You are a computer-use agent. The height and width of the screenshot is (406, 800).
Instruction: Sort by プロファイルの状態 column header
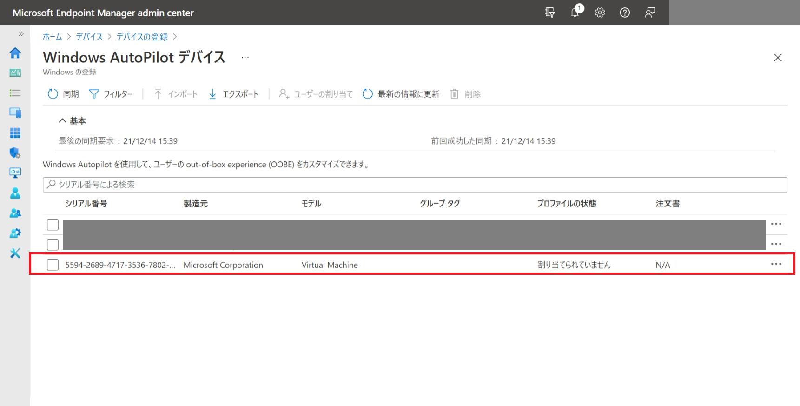click(x=567, y=204)
